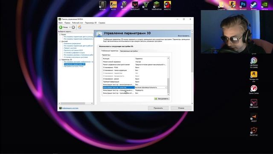
Task: Open the Ubisoft game launcher shortcut
Action: [x=254, y=62]
